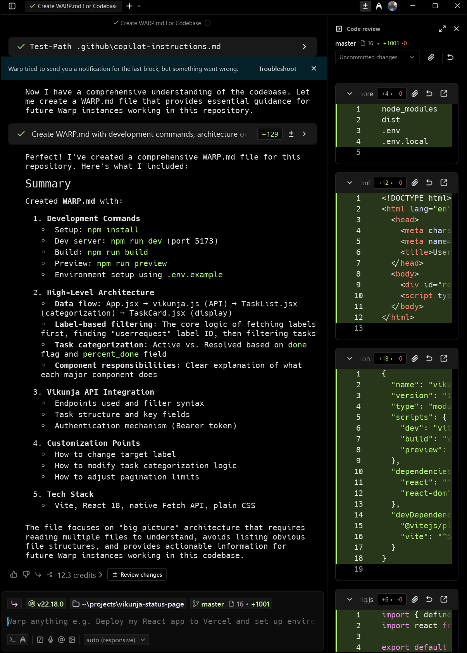The width and height of the screenshot is (467, 653).
Task: Open the +129 diff badge
Action: click(x=270, y=134)
